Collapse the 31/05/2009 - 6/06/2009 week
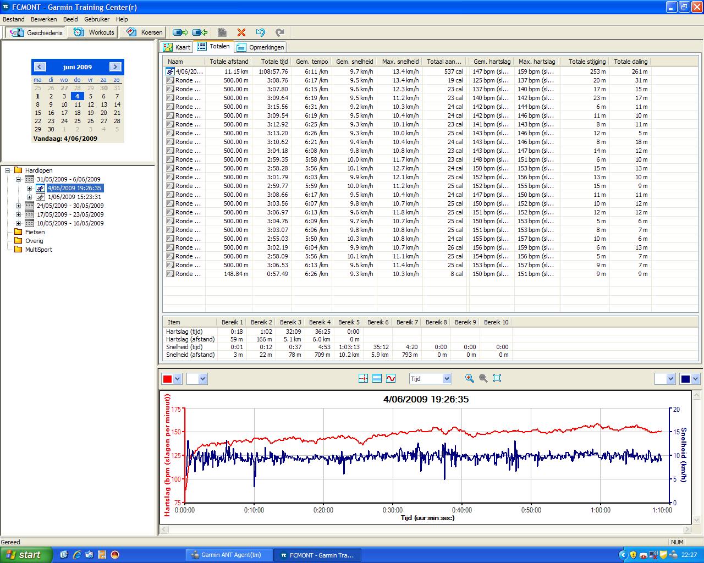704x563 pixels. pos(18,179)
